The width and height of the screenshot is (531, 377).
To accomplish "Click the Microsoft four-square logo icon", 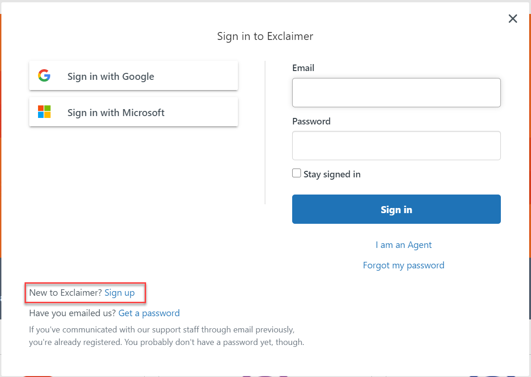I will point(44,112).
